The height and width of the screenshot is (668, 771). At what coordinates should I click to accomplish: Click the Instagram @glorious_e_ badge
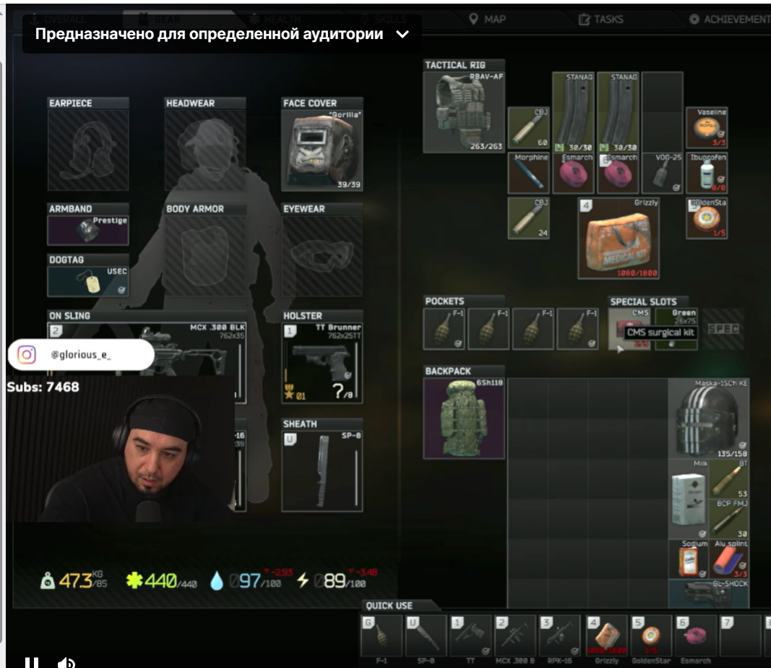[x=81, y=354]
